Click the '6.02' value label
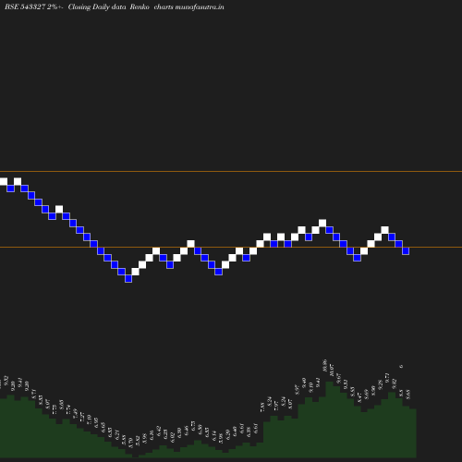Screen dimensions: 462x462 (x=173, y=437)
